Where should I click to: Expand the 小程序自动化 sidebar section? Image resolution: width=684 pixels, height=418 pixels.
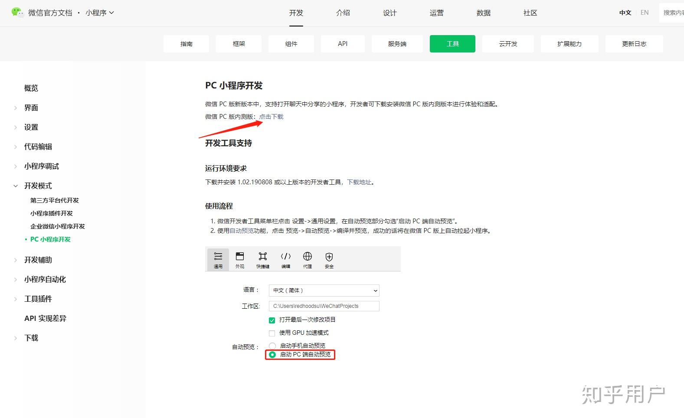(x=16, y=280)
